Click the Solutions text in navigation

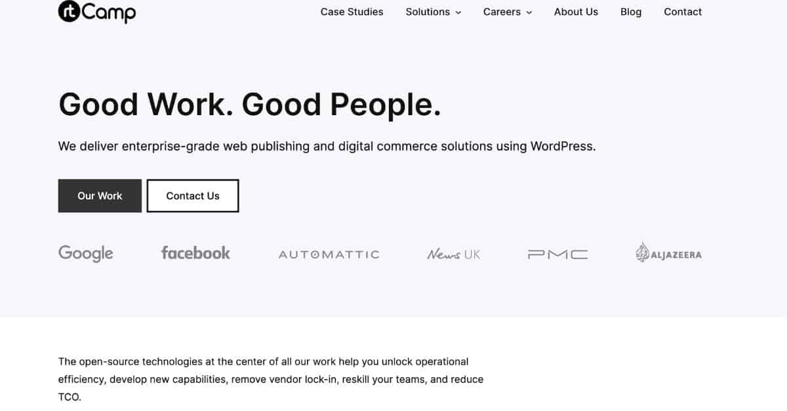coord(428,12)
